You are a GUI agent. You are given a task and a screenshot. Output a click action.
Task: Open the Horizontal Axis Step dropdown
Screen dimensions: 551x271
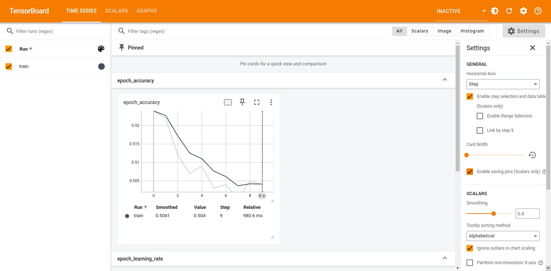click(x=503, y=84)
